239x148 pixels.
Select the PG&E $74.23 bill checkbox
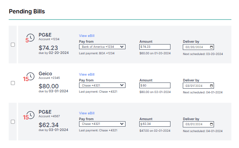(x=13, y=45)
